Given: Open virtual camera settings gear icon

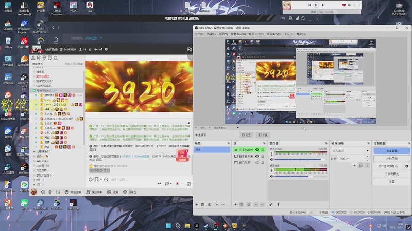Looking at the screenshot, I should (407, 166).
